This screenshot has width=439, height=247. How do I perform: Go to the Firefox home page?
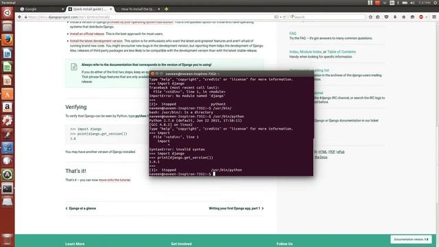coord(404,17)
